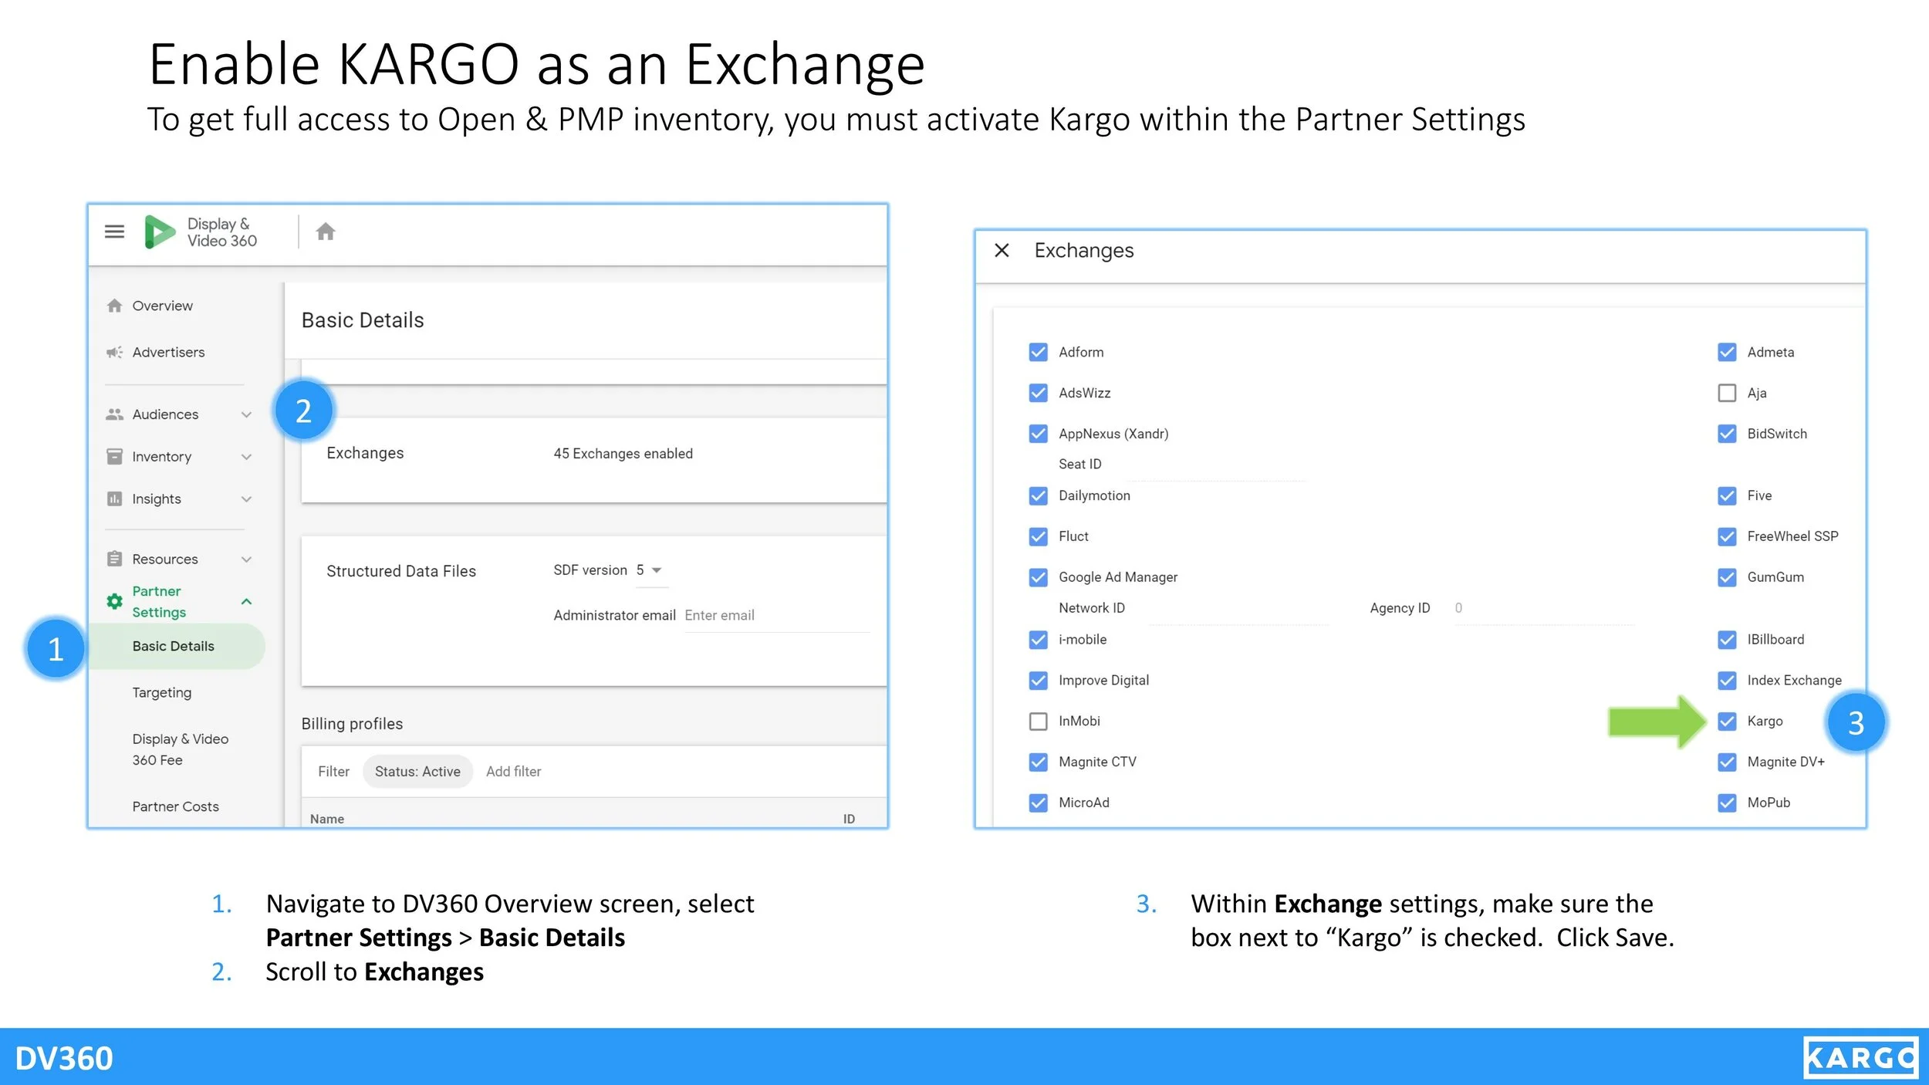The height and width of the screenshot is (1085, 1929).
Task: Select Basic Details in the sidebar
Action: coord(174,646)
